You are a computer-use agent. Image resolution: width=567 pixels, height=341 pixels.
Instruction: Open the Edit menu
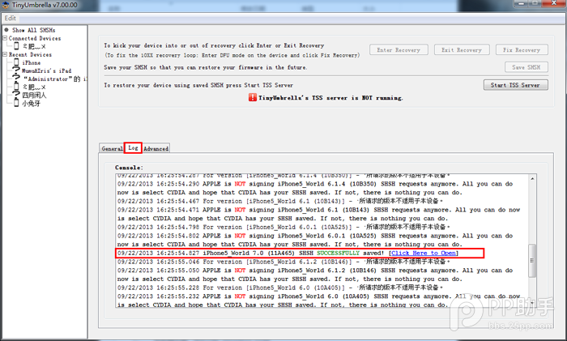(10, 18)
